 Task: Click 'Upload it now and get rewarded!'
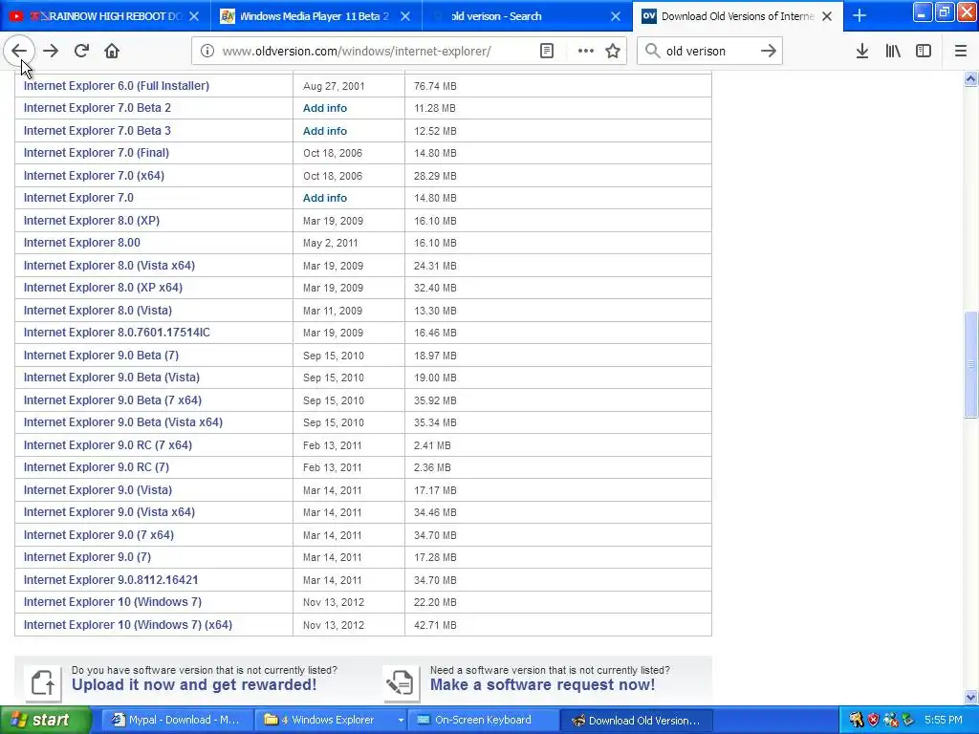click(x=194, y=684)
